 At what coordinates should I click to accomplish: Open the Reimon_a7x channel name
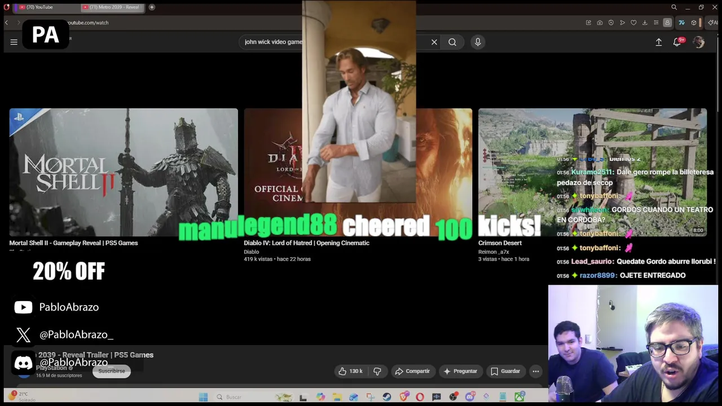tap(494, 252)
